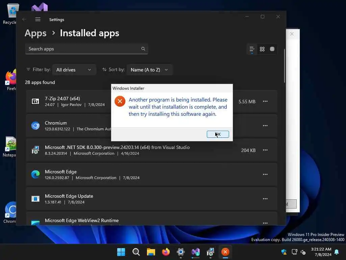Minimize the Settings window

247,17
